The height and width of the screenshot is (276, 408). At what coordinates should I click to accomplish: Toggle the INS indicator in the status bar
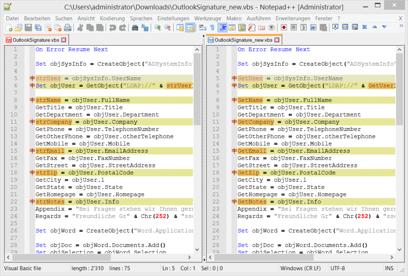point(390,268)
